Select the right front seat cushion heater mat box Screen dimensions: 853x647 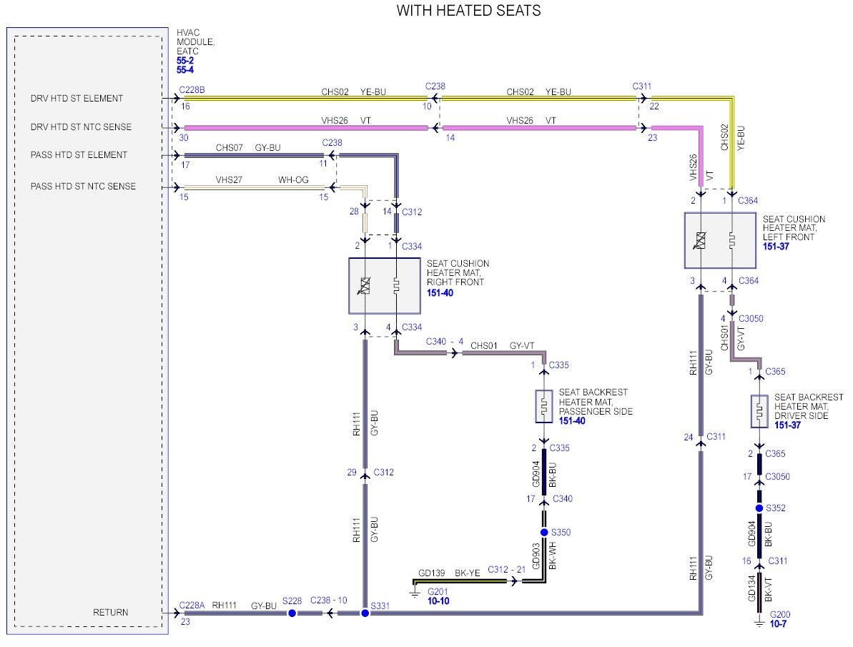pos(383,286)
